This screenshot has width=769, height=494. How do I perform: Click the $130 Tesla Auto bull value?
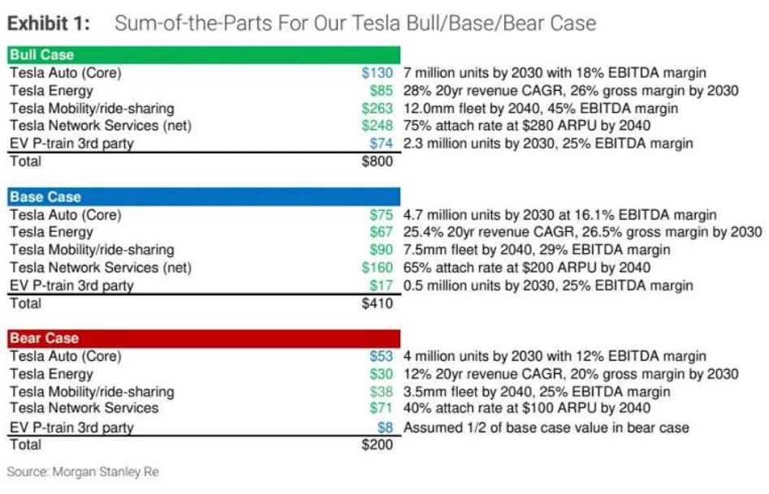(378, 73)
